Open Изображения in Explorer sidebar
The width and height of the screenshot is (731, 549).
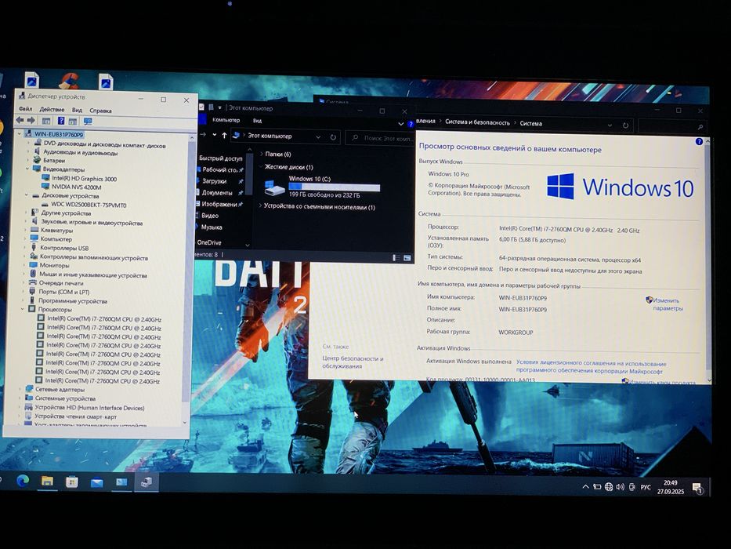coord(219,204)
